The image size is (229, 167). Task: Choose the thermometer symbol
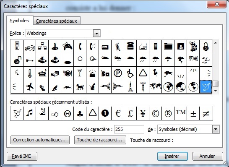30,73
